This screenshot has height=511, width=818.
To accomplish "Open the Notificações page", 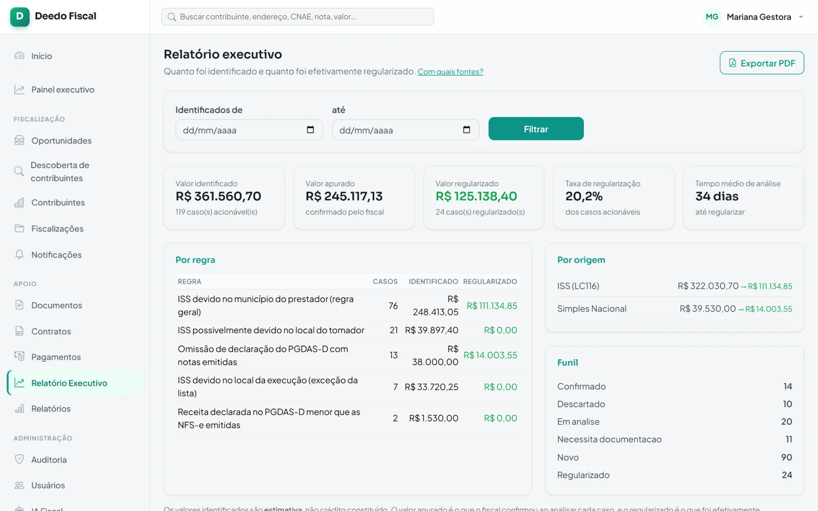I will (75, 254).
